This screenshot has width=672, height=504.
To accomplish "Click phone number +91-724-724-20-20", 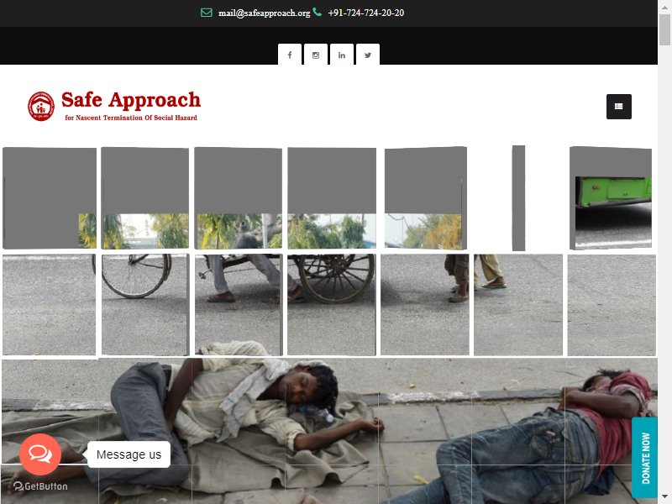I will pyautogui.click(x=366, y=13).
